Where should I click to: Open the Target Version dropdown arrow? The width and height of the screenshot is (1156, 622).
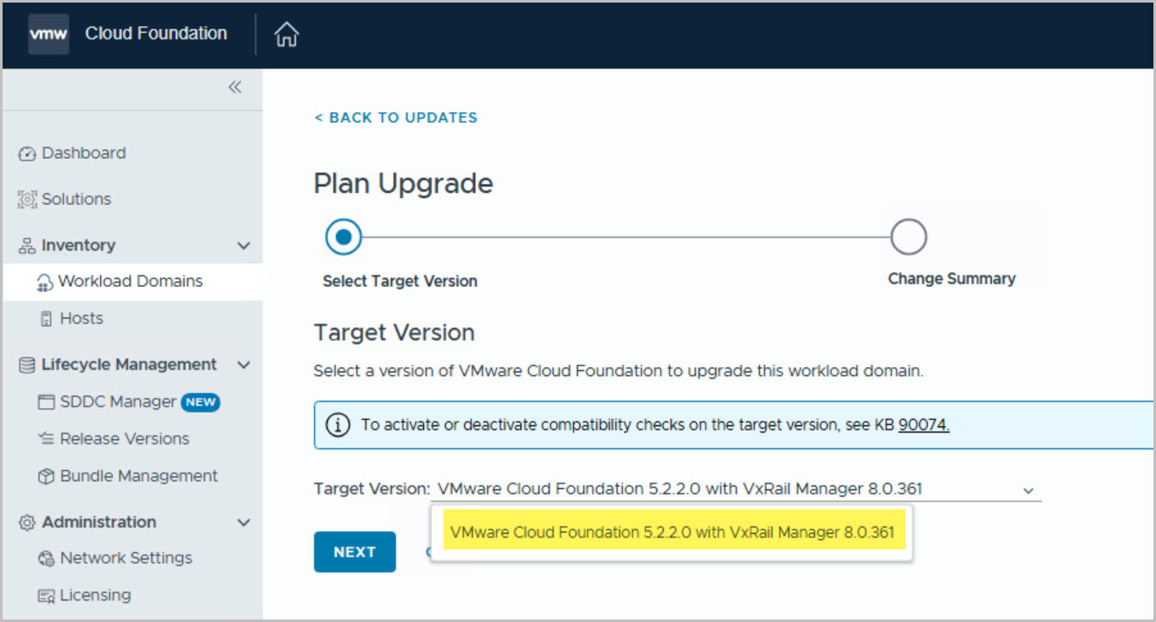1028,490
